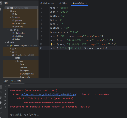127x118 pixels.
Task: Toggle soft-wrap in the Run console
Action: (5, 97)
